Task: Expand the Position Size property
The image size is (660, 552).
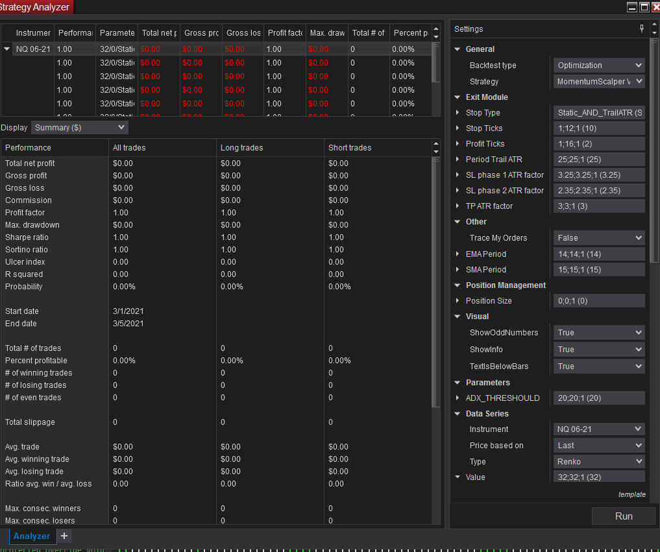Action: pos(458,301)
